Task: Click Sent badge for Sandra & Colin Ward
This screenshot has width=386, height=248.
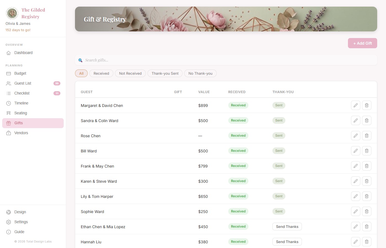Action: pos(279,120)
